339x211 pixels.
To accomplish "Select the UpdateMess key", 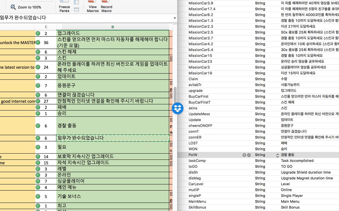I will [199, 114].
